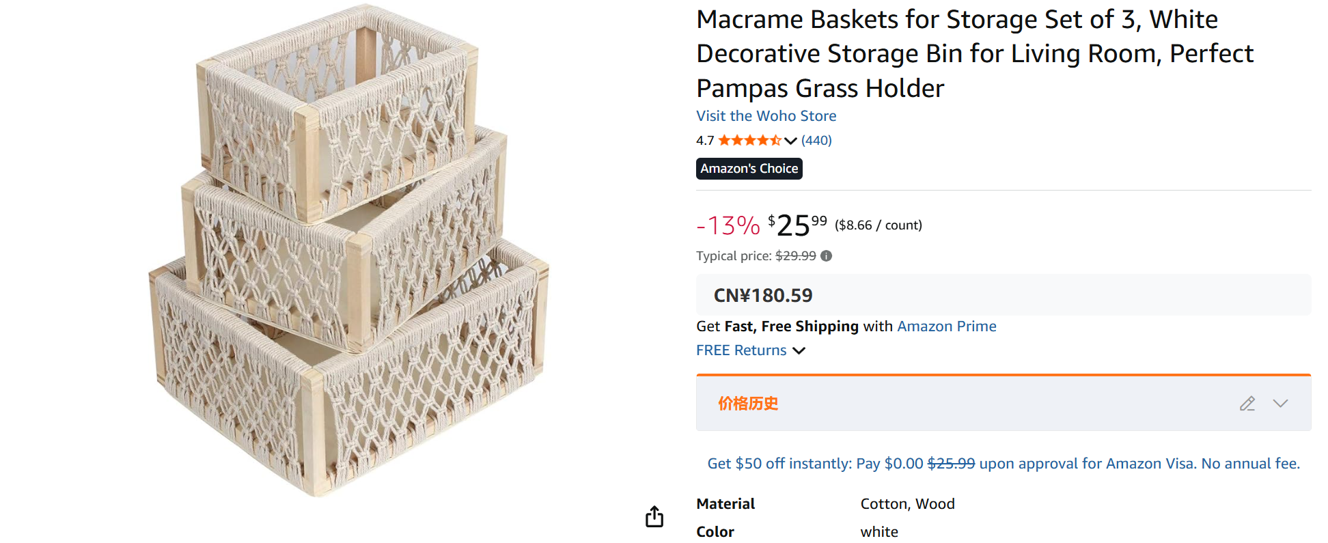1328x543 pixels.
Task: Click the Amazon Prime link
Action: (946, 326)
